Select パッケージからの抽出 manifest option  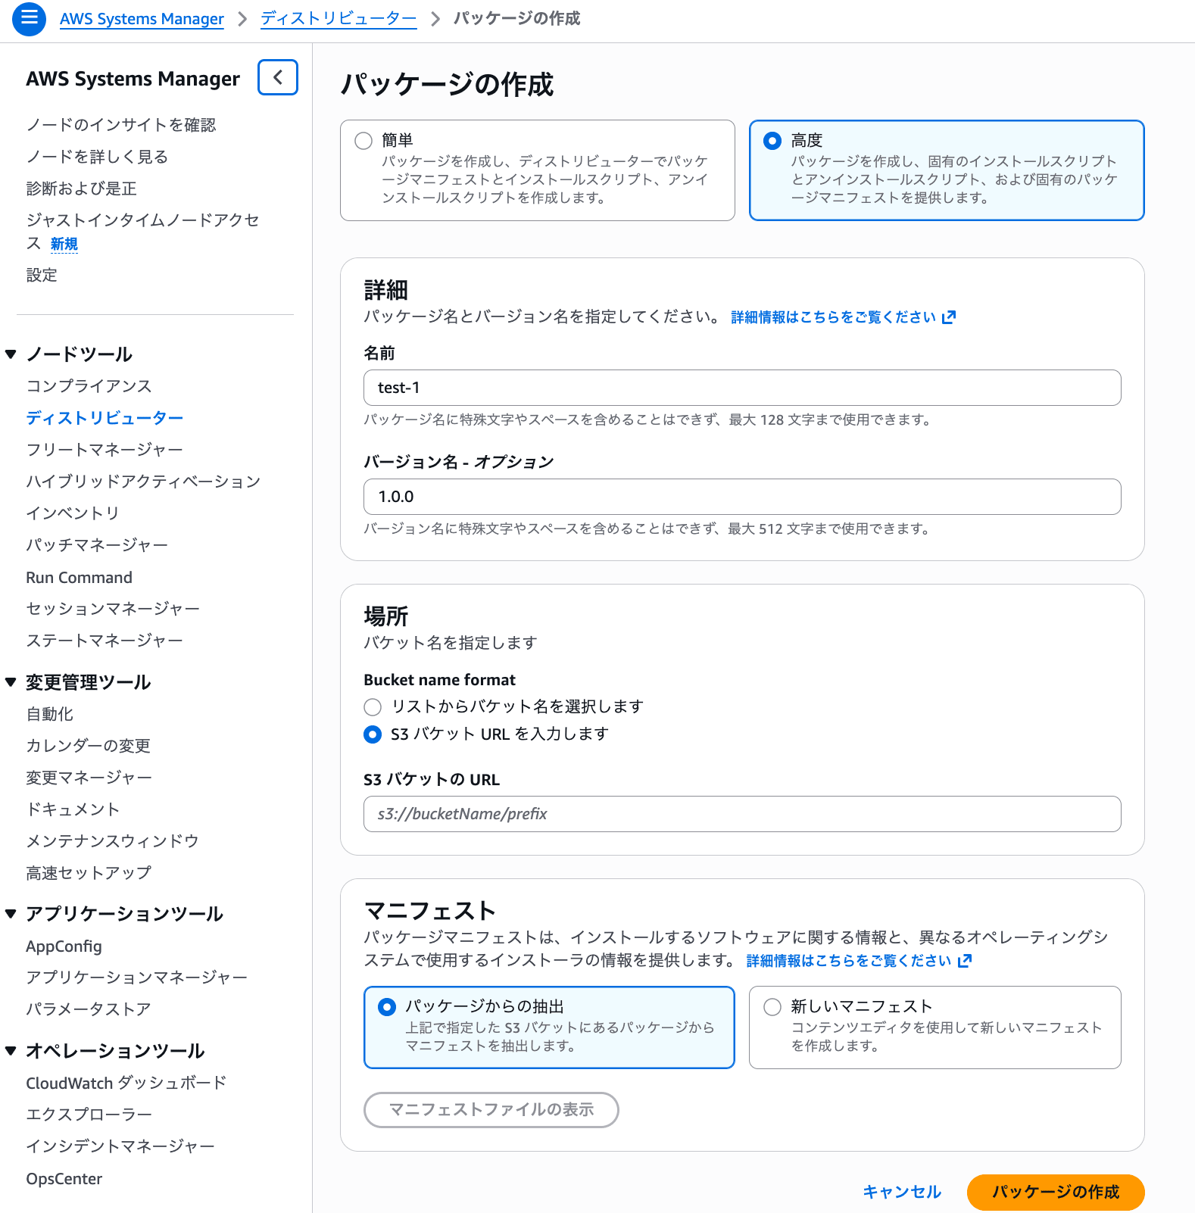pyautogui.click(x=549, y=1027)
